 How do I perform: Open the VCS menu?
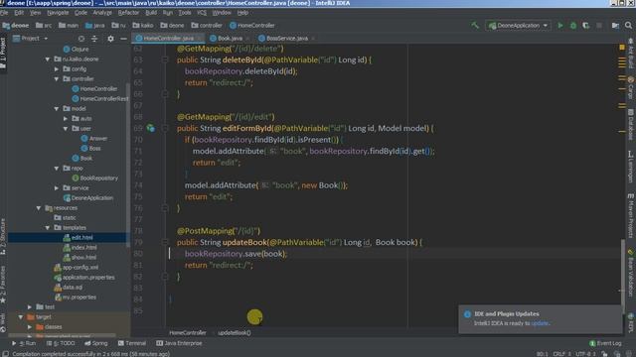pyautogui.click(x=202, y=13)
